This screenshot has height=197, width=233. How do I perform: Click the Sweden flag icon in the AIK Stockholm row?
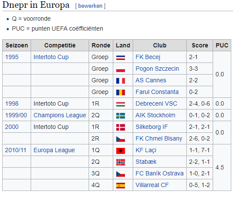(x=121, y=116)
